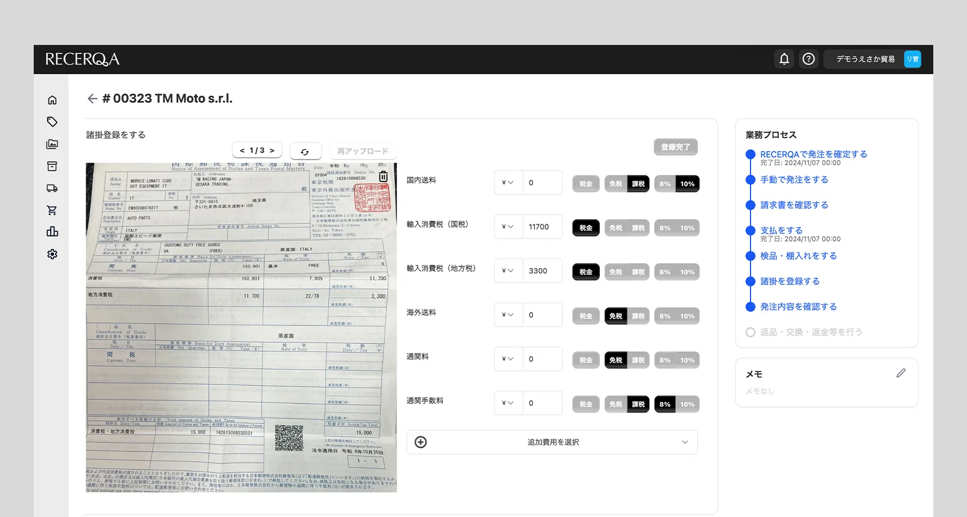Screen dimensions: 967x517
Task: Edit the memo with pencil icon
Action: (901, 373)
